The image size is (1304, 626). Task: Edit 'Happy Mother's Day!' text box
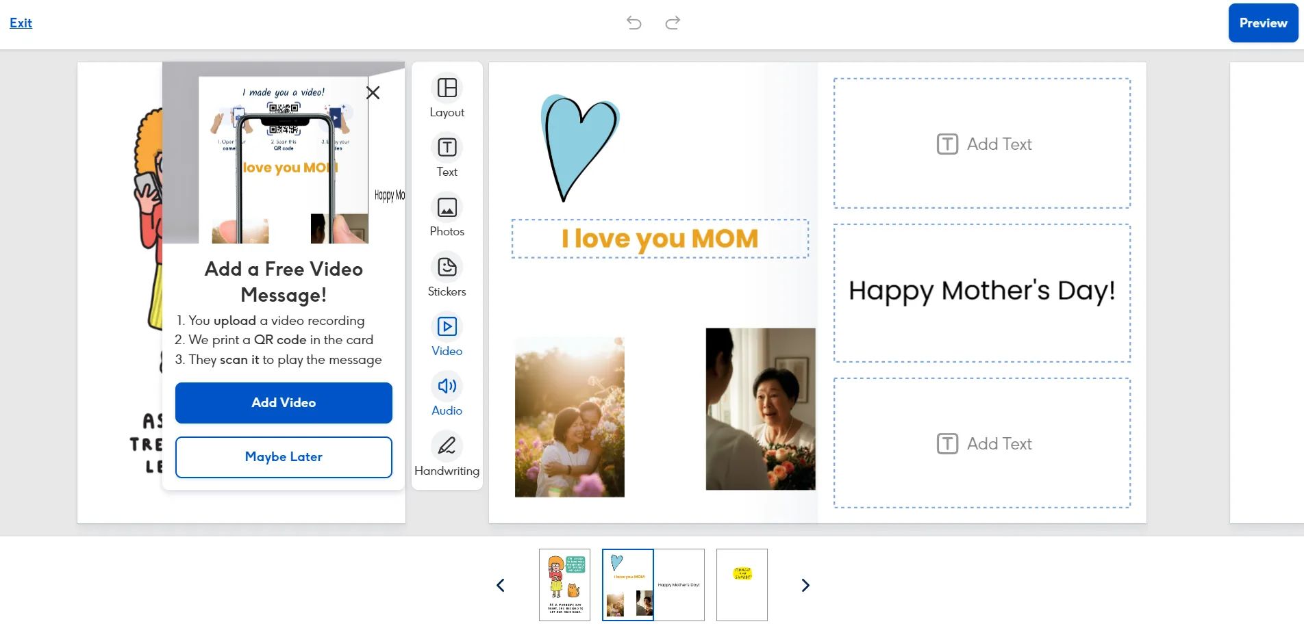tap(982, 293)
